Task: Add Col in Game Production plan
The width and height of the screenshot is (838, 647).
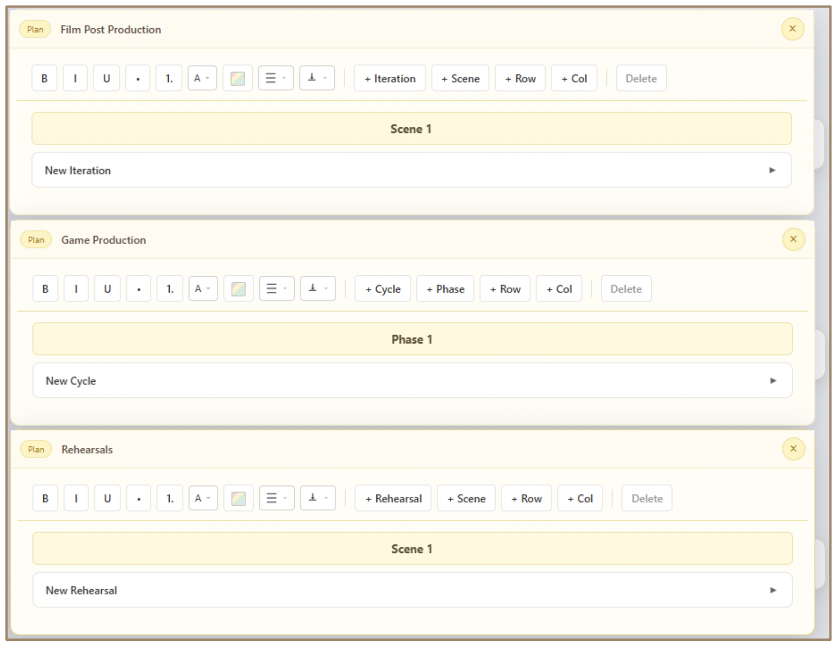Action: tap(559, 289)
